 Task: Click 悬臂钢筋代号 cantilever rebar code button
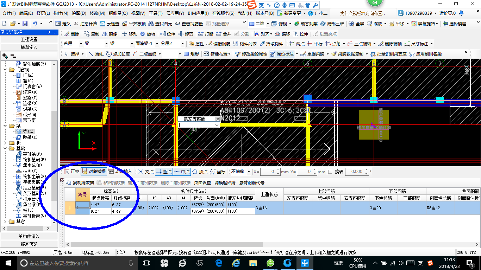pyautogui.click(x=252, y=182)
